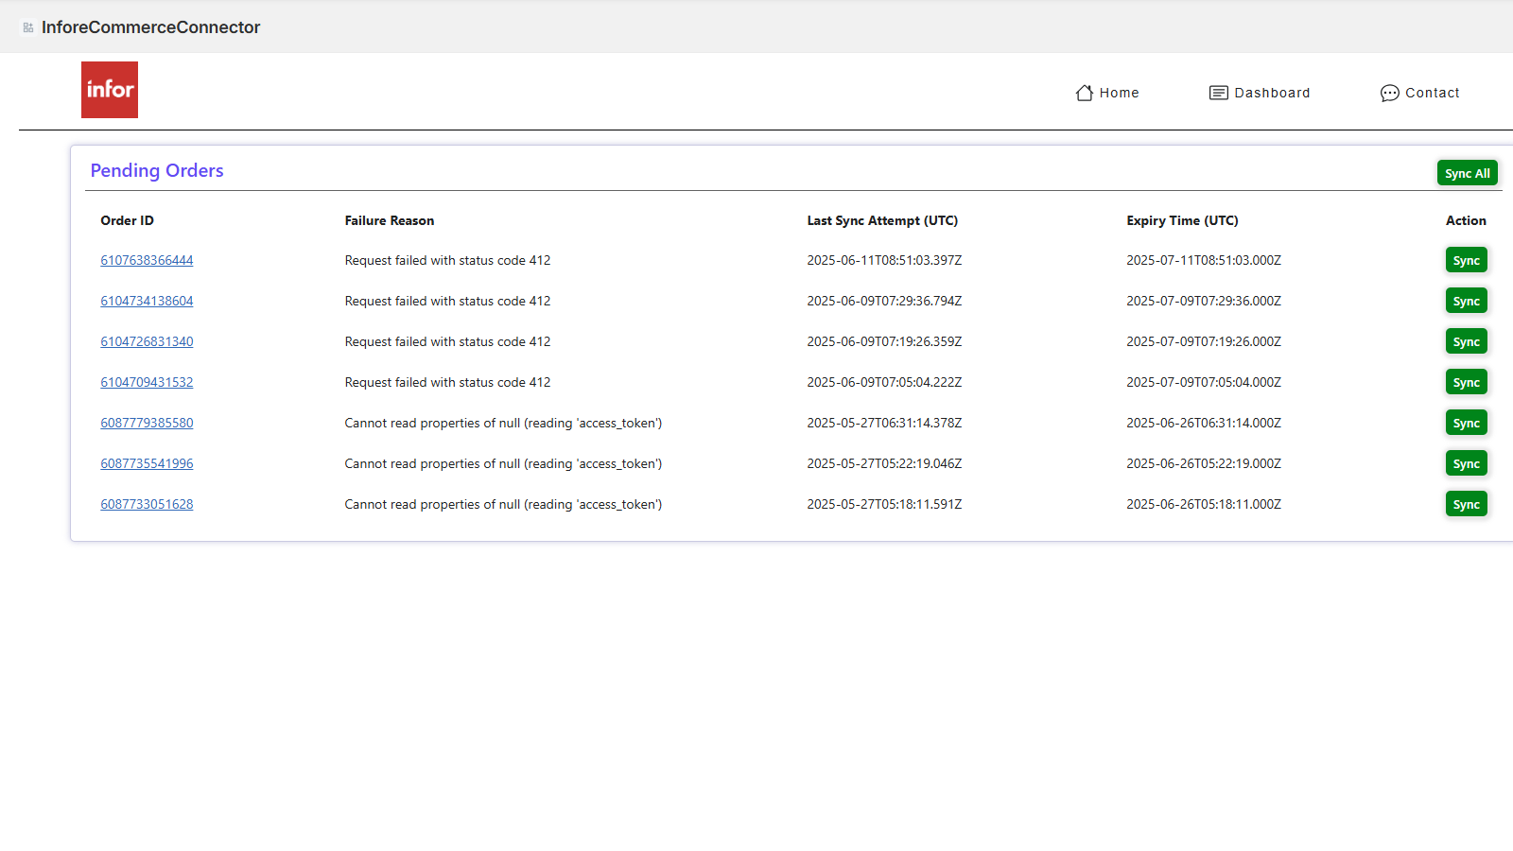Open the Dashboard menu item
The image size is (1513, 851).
1261,93
